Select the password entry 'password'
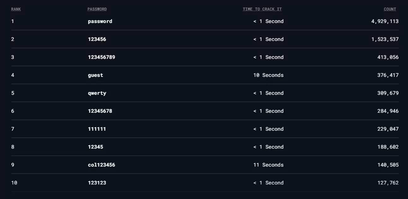This screenshot has height=199, width=408. (100, 21)
